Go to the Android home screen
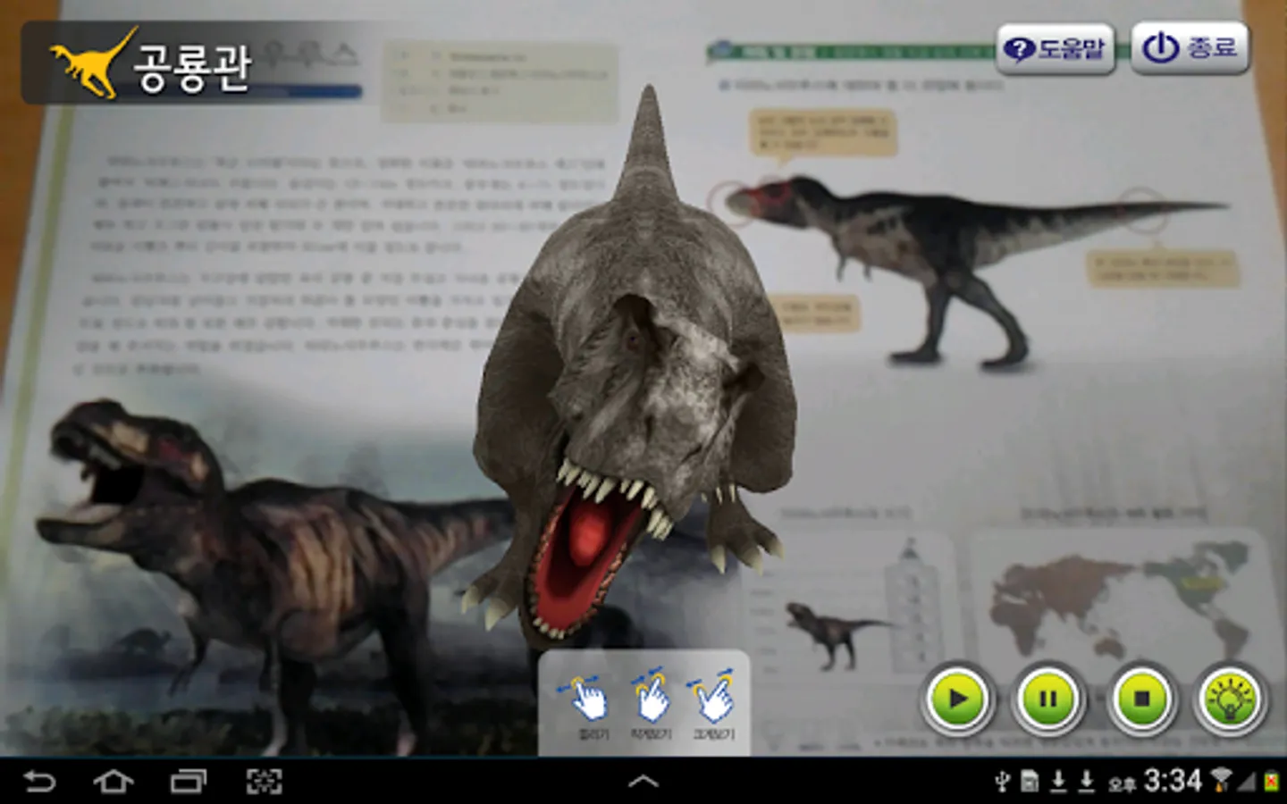 click(x=114, y=782)
